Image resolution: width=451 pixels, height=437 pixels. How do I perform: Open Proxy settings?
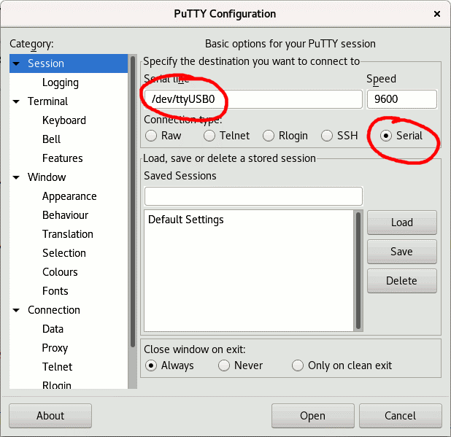[55, 348]
